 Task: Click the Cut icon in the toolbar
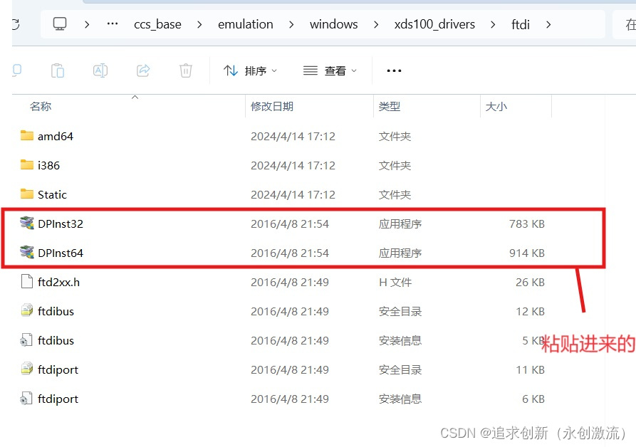pyautogui.click(x=17, y=70)
